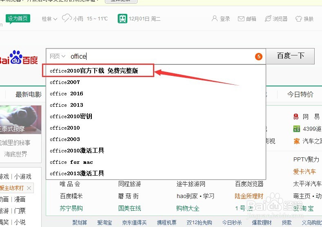The width and height of the screenshot is (322, 227).
Task: Click the 小雨 15~11℃ weather text
Action: [90, 19]
